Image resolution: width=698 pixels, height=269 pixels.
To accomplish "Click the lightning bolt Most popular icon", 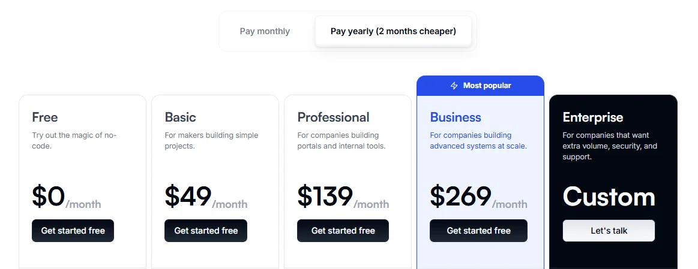I will point(454,85).
